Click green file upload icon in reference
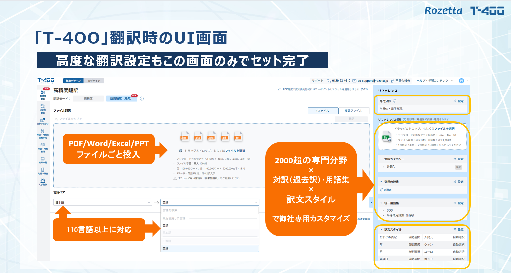The image size is (511, 273). [x=386, y=137]
